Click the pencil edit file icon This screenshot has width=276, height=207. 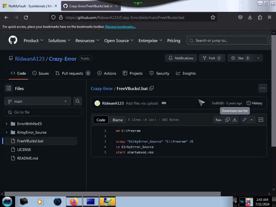244,120
